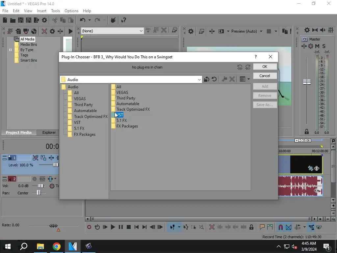This screenshot has height=253, width=337.
Task: Open Project Properties gear in main toolbar
Action: point(44,20)
